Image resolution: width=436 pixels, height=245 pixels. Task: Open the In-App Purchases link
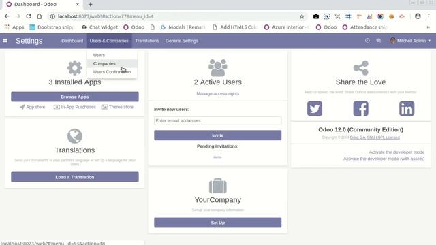click(x=74, y=107)
